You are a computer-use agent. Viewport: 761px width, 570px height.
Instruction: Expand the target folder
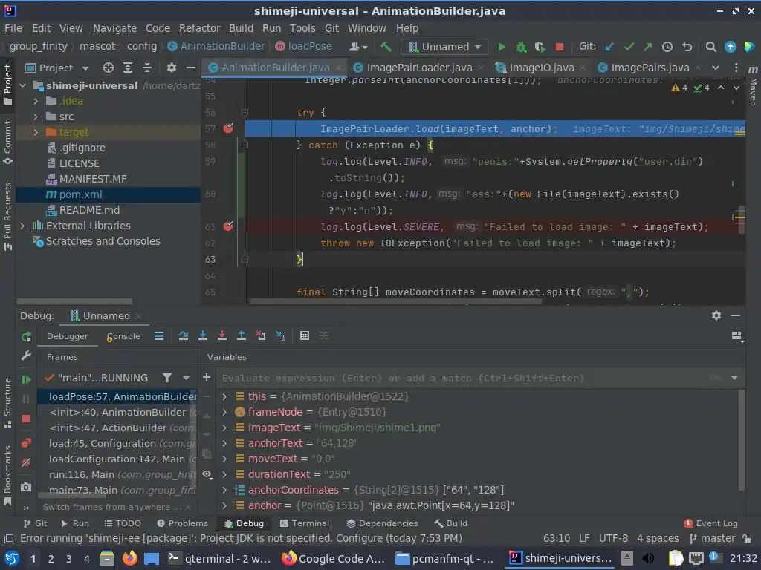point(36,132)
